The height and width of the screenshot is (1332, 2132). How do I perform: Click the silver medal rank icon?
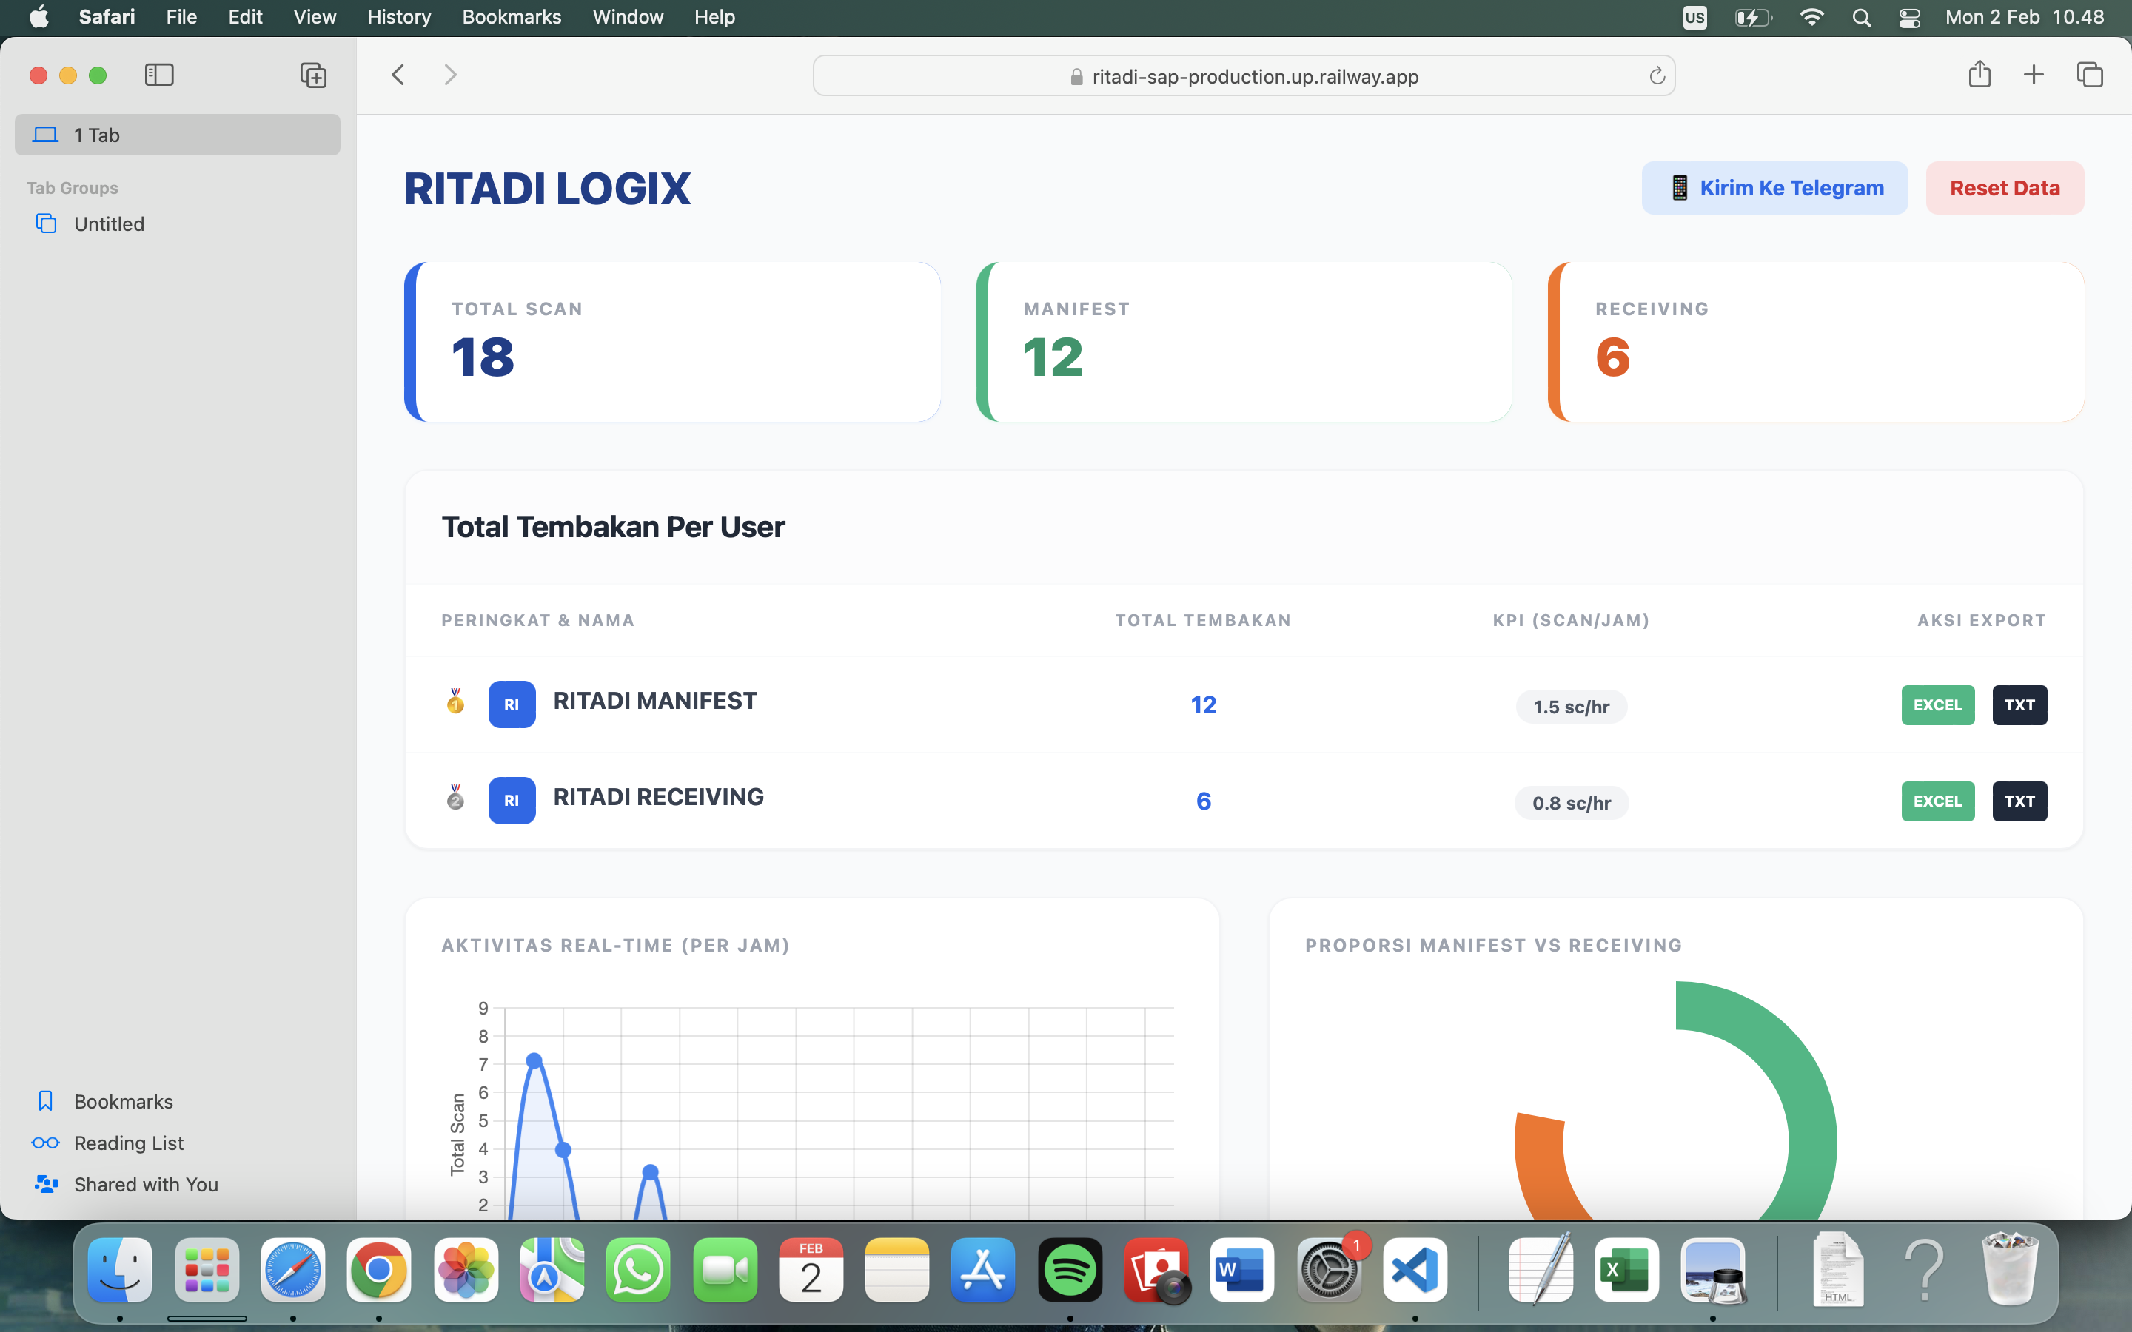tap(455, 797)
